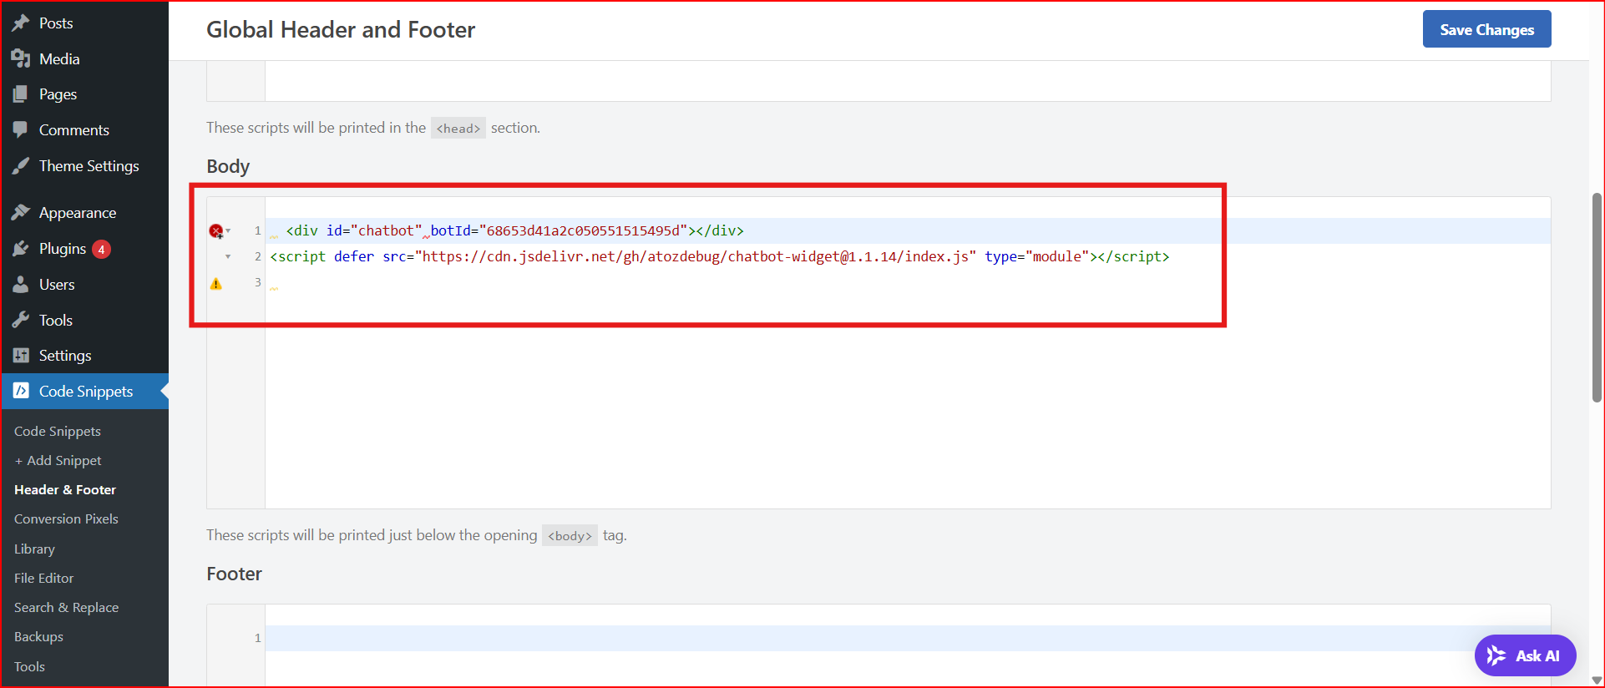Click the Plugins update count badge 4
Viewport: 1605px width, 688px height.
click(x=101, y=249)
